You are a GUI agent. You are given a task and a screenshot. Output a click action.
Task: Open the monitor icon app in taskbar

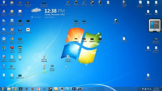(x=62, y=89)
